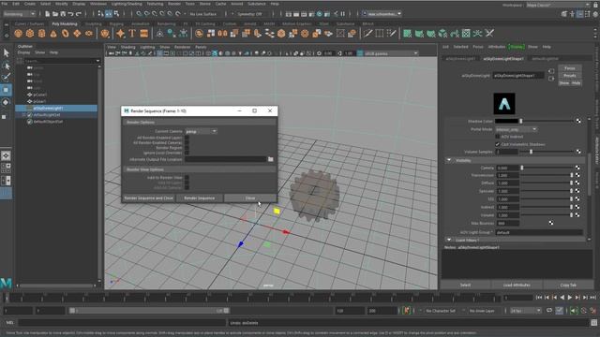
Task: Click the Save Scene icon
Action: coord(63,14)
